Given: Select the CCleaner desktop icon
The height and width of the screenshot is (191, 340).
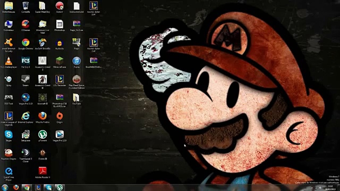Looking at the screenshot, I should click(x=25, y=24).
